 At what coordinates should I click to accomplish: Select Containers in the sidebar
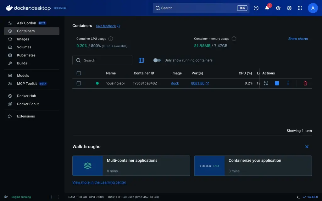[32, 31]
